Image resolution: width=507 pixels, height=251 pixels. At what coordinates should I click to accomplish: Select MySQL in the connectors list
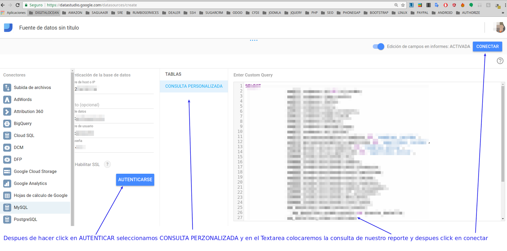point(35,208)
